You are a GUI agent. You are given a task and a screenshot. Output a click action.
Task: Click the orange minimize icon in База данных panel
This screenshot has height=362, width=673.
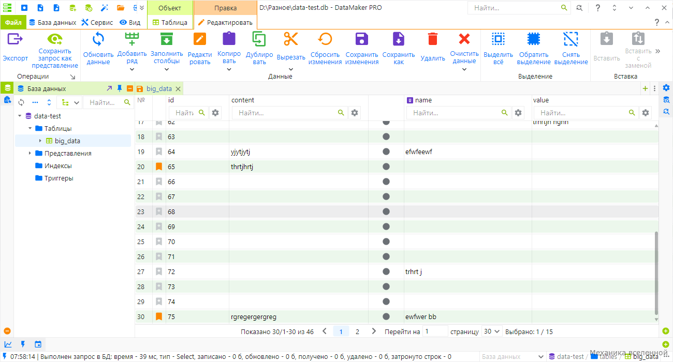coord(130,88)
